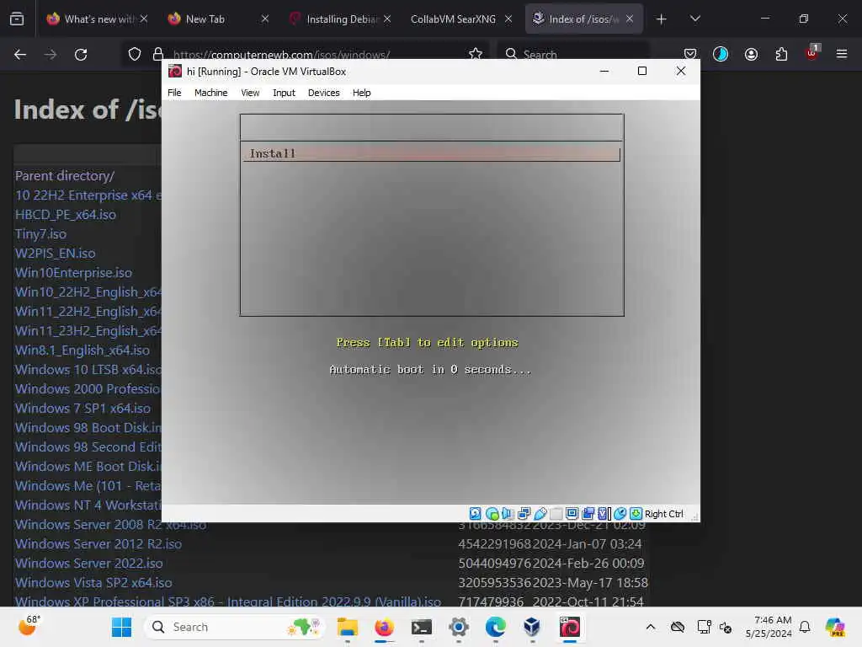Click the recording indicator in VirtualBox status bar

point(588,513)
